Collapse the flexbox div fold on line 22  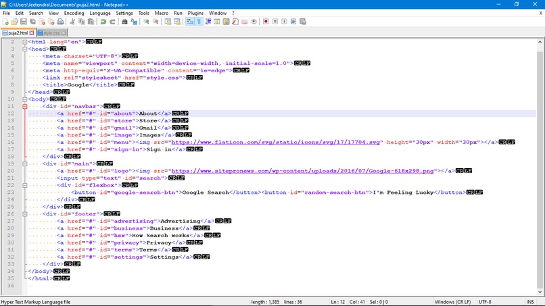(x=24, y=185)
